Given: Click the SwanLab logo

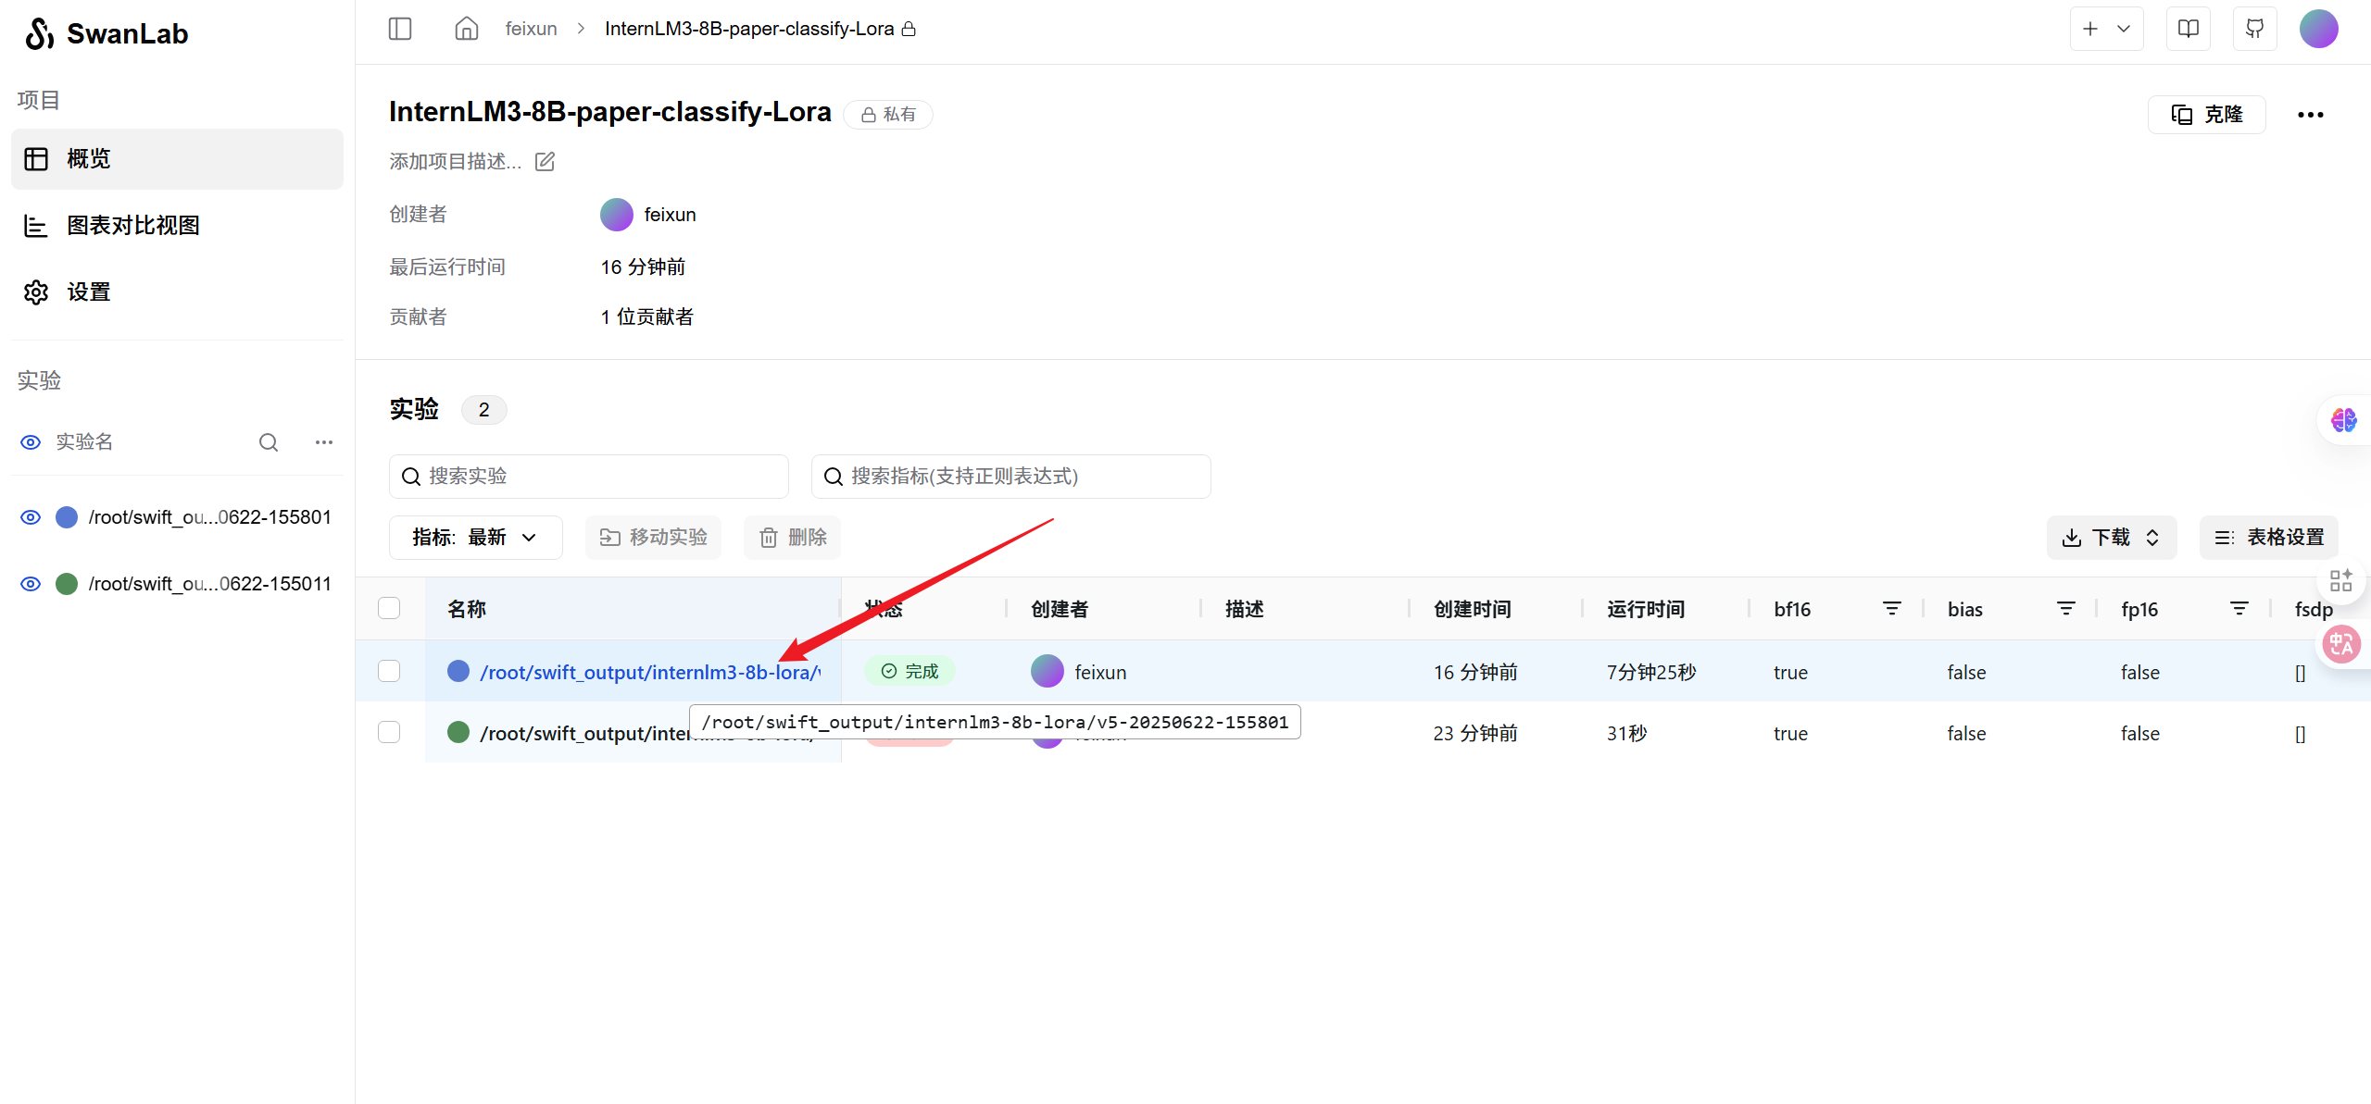Looking at the screenshot, I should [x=106, y=33].
